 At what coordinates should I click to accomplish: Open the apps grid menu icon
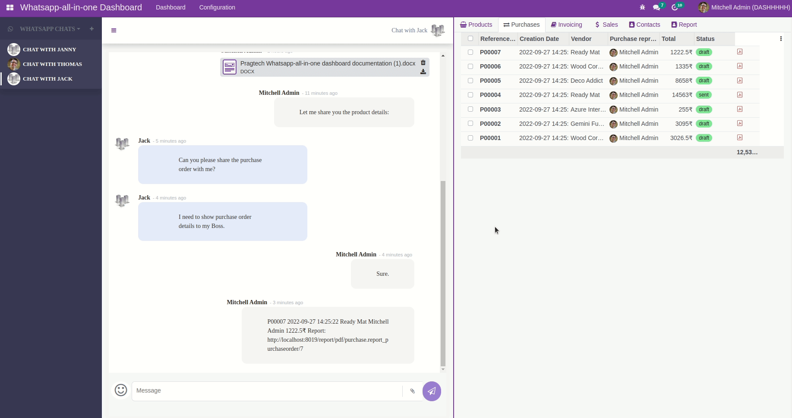(10, 7)
